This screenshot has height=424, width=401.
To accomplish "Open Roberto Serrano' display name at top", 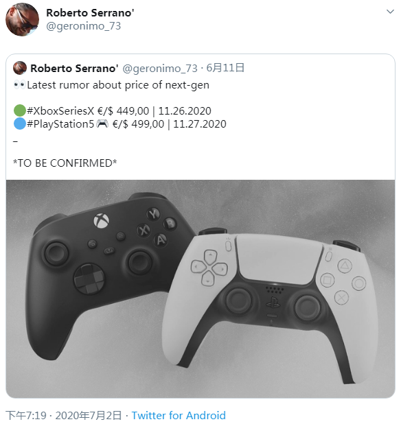I will [90, 13].
